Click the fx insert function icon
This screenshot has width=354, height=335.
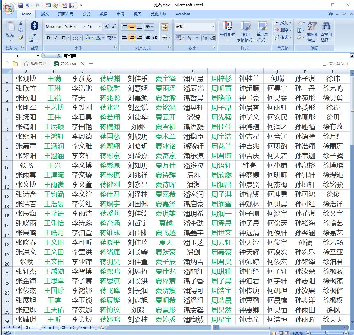point(59,56)
